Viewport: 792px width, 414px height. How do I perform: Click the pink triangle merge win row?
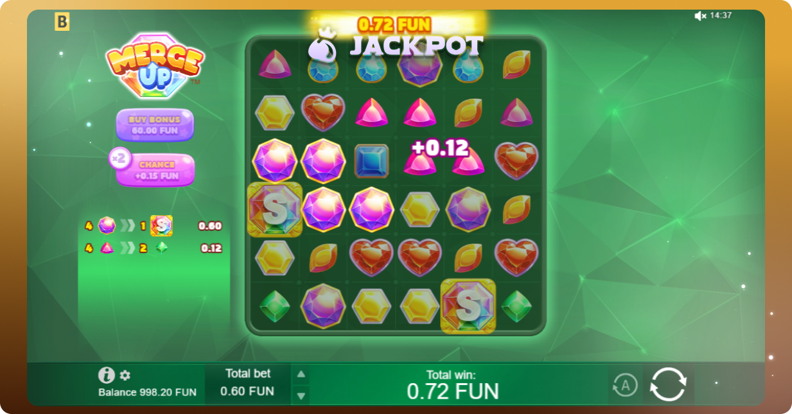(154, 248)
